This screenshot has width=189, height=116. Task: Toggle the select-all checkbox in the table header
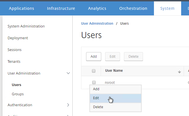[94, 71]
